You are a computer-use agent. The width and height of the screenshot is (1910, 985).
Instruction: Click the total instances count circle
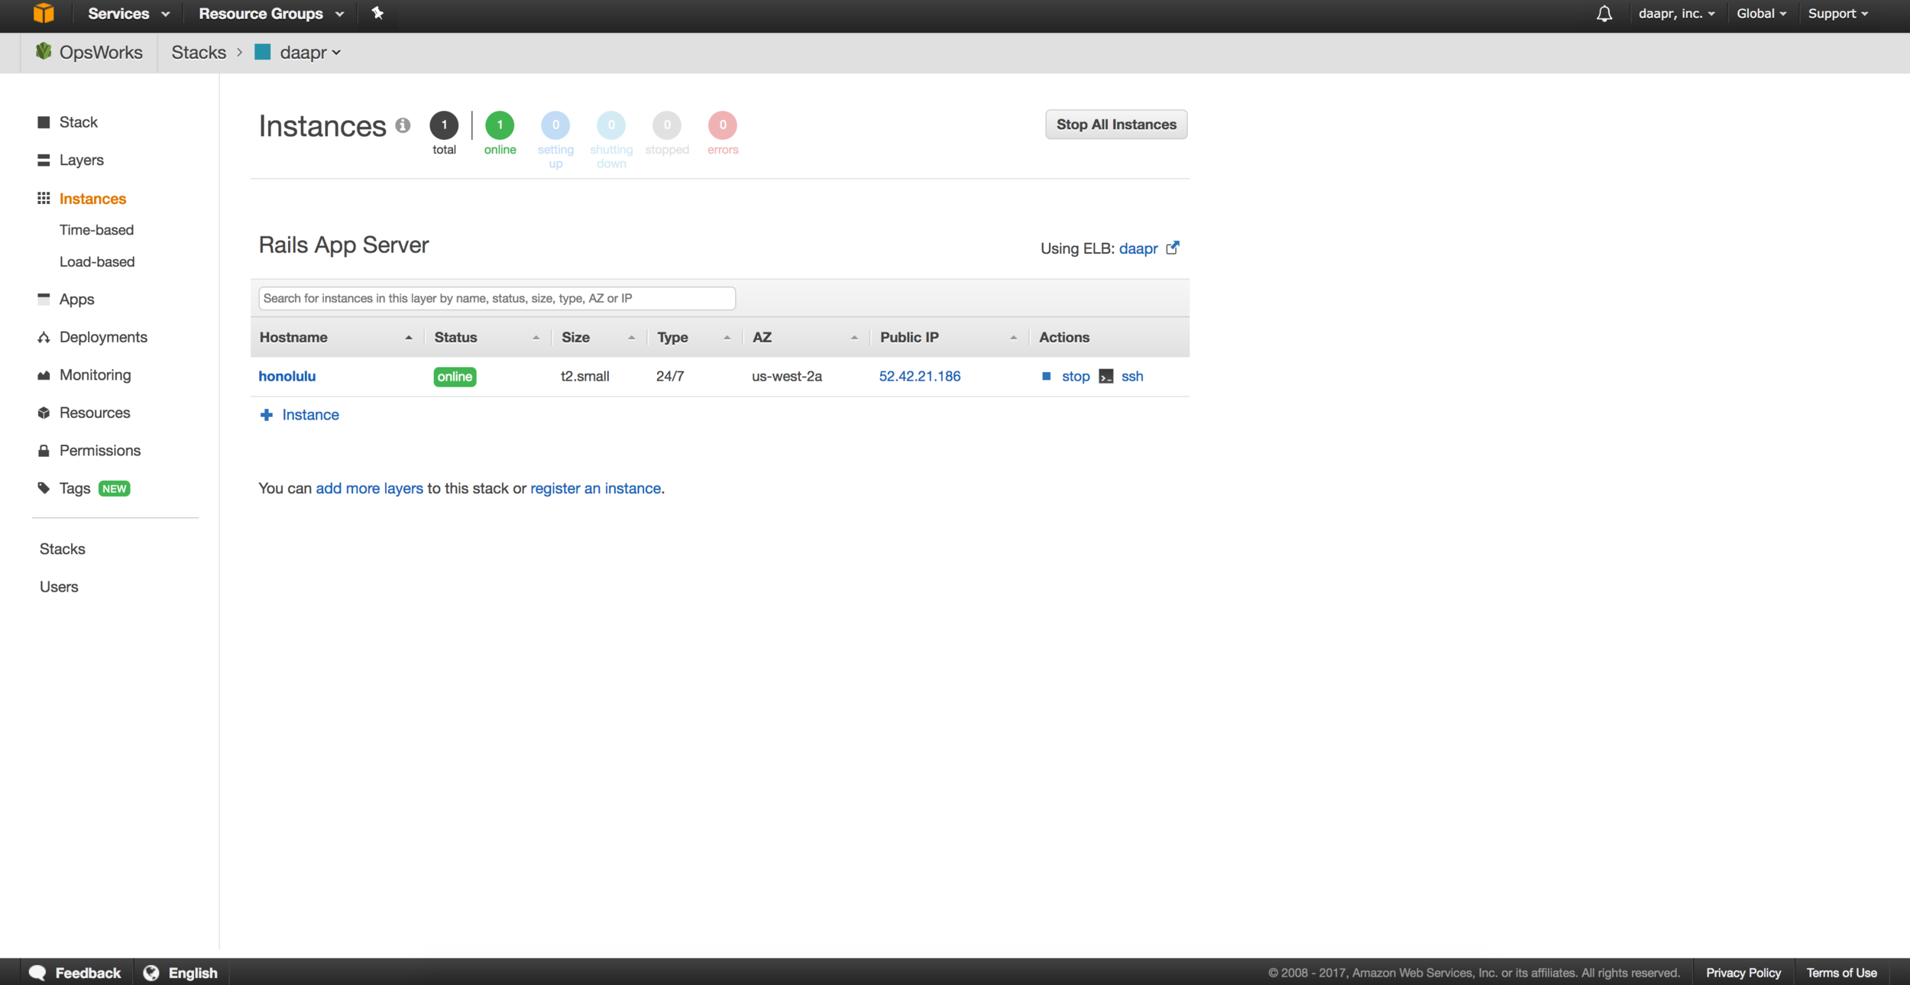pos(444,125)
